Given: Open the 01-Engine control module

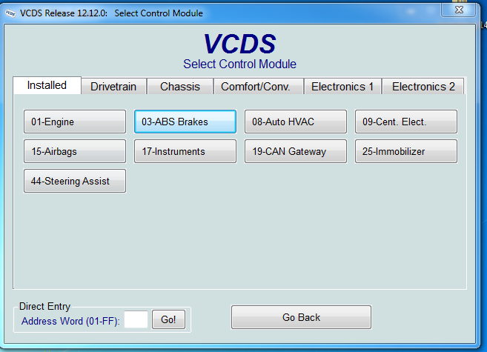Looking at the screenshot, I should point(75,122).
